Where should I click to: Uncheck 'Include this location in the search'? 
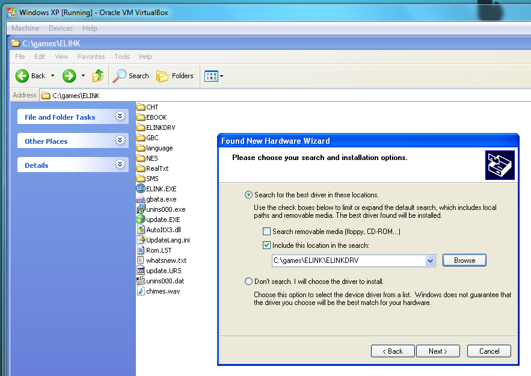[267, 245]
